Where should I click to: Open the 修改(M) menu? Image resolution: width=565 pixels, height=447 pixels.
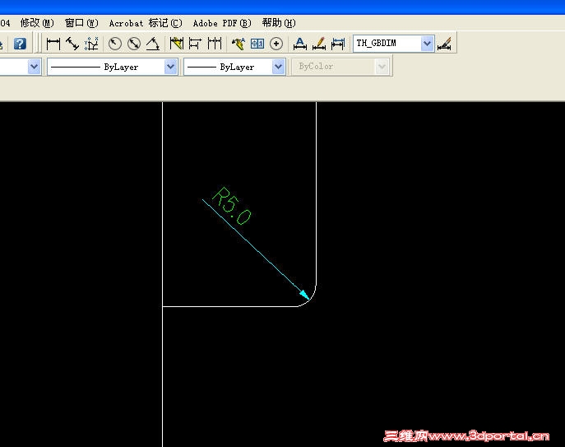(x=37, y=23)
